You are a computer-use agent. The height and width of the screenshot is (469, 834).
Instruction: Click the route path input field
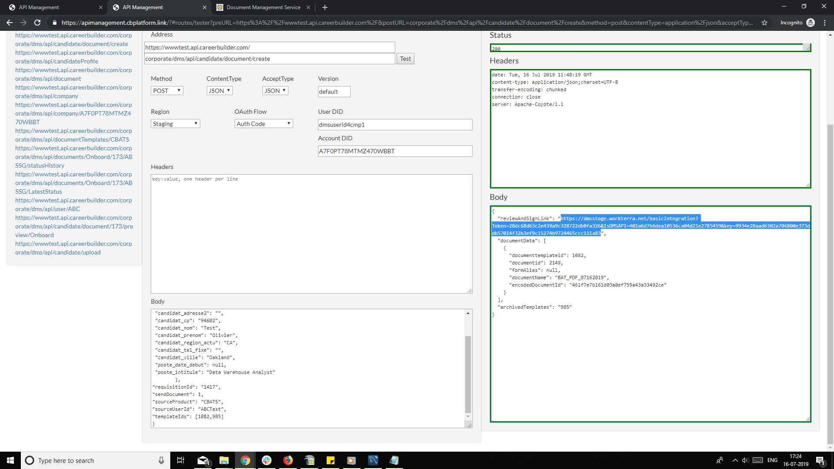tap(269, 59)
